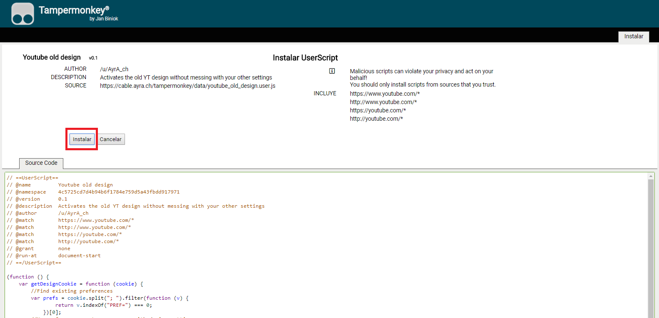Click the source URL cable.ayra.ch
Screen dimensions: 659x318
point(187,86)
